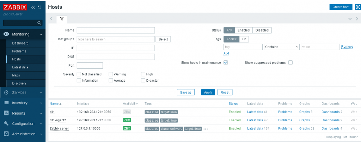The image size is (361, 142).
Task: Select the Disabled status option
Action: (x=262, y=30)
